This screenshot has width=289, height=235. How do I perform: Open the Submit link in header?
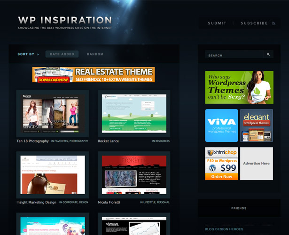pyautogui.click(x=217, y=23)
